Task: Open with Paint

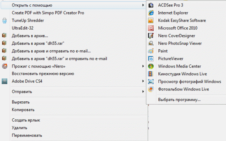Action: tap(163, 51)
